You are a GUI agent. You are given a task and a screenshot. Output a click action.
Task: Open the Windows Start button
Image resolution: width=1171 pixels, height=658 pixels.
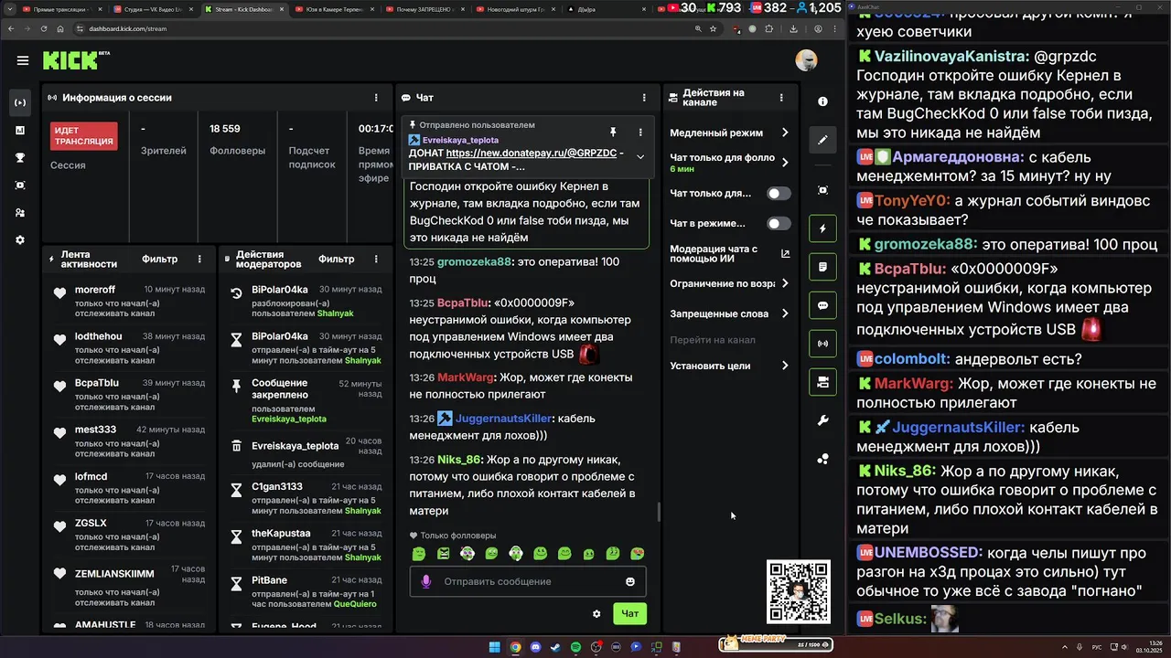pos(495,647)
